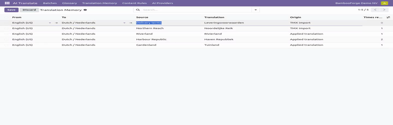Select the Riverland row checkbox
The height and width of the screenshot is (125, 393).
6,34
